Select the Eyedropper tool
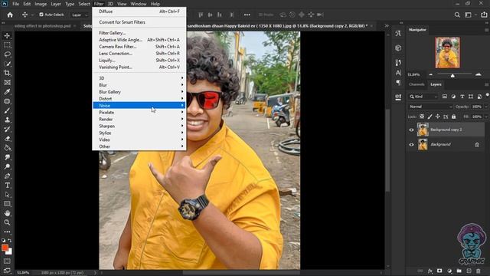The width and height of the screenshot is (490, 276). 7,92
